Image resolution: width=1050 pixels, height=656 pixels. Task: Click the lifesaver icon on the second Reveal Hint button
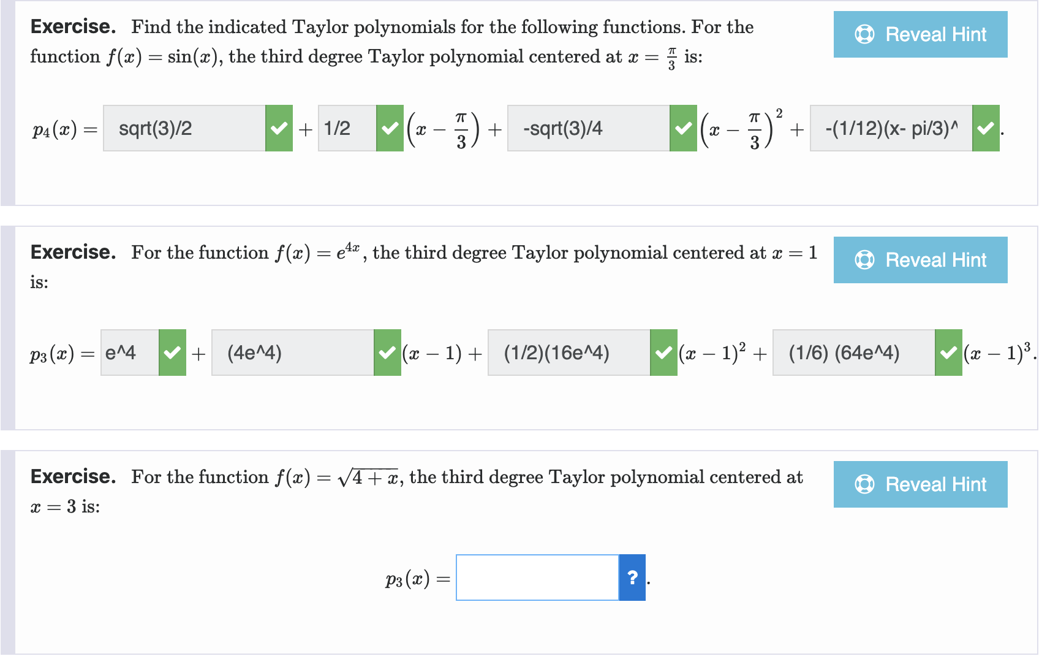tap(865, 260)
